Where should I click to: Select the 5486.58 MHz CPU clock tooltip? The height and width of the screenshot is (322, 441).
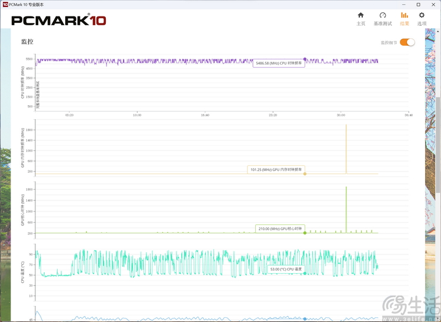(x=279, y=63)
